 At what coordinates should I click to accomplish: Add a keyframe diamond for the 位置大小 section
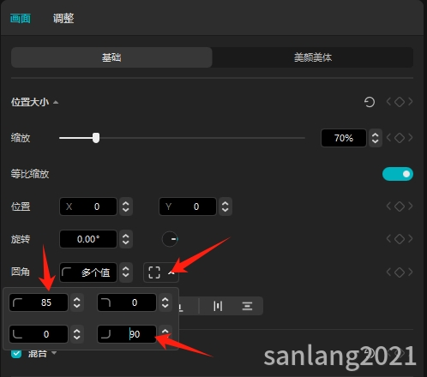[400, 102]
